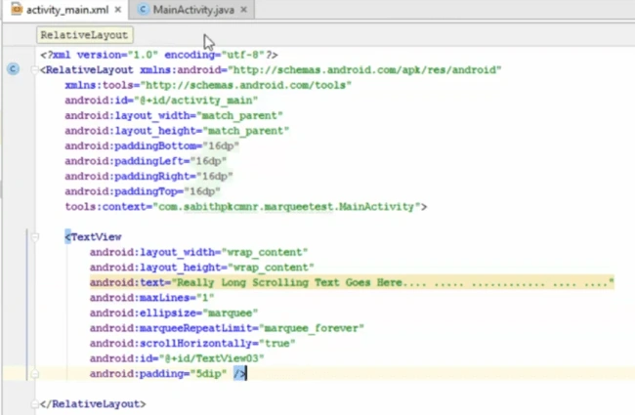Click the xml version declaration line

(158, 55)
